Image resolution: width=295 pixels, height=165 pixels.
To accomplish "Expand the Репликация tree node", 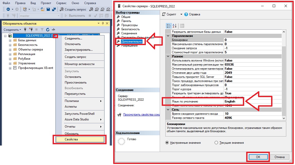I will coord(10,54).
